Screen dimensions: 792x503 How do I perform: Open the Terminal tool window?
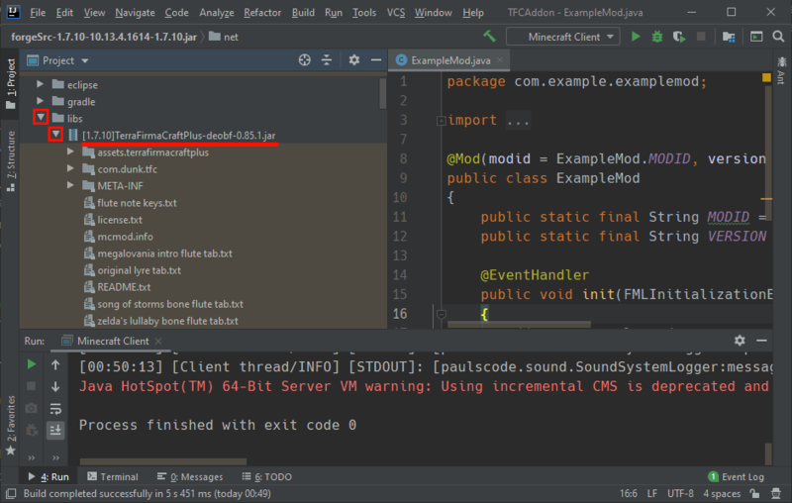(112, 476)
